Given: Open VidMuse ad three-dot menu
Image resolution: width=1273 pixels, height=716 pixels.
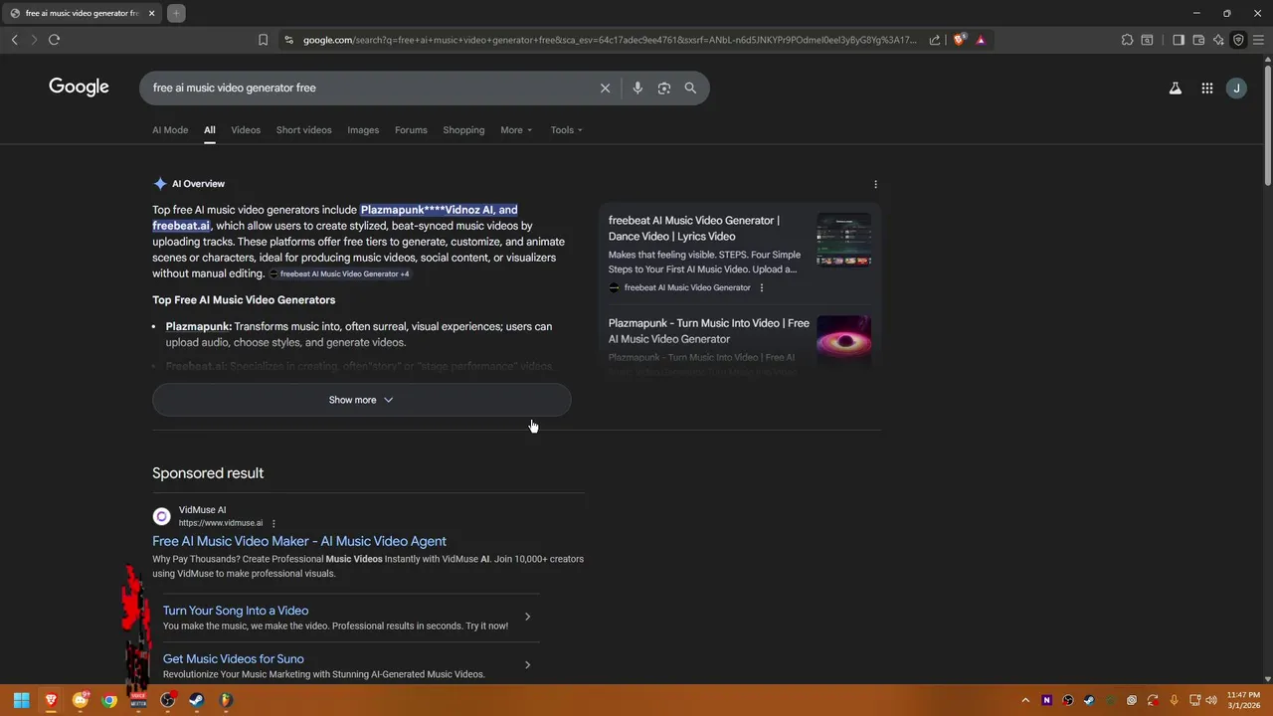Looking at the screenshot, I should point(273,523).
